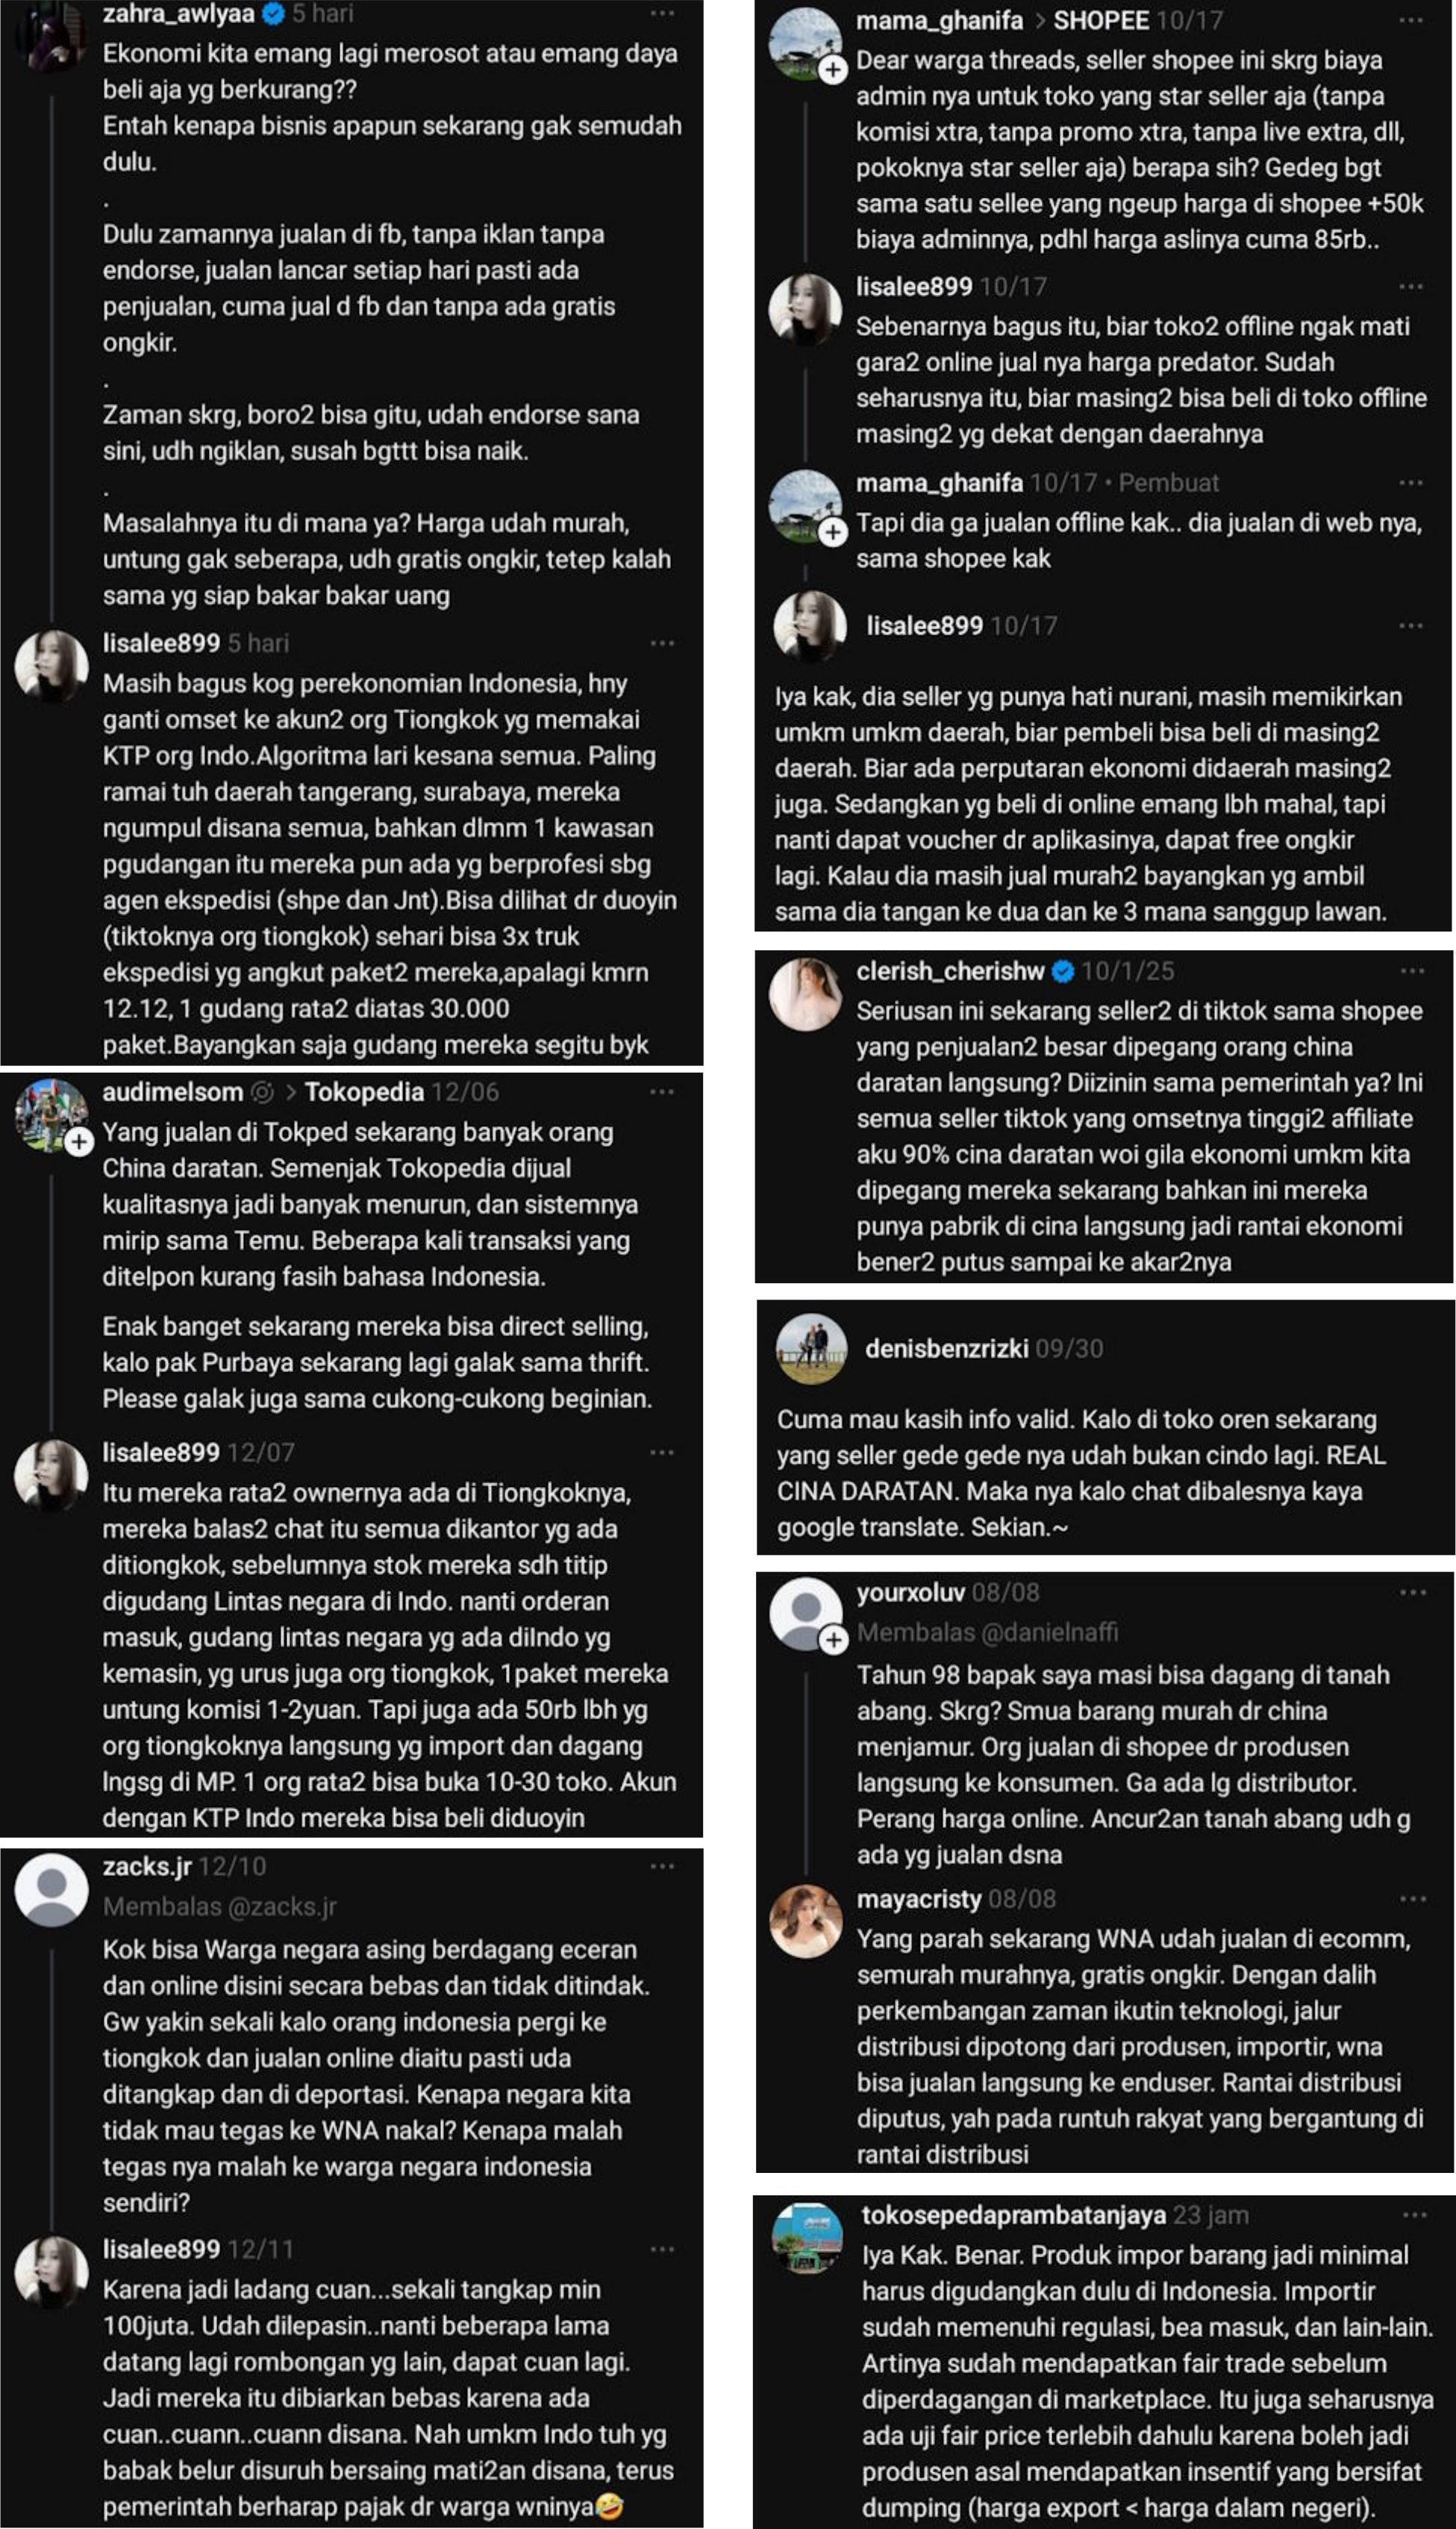Follow audimelsom using the plus icon
1456x2529 pixels.
tap(79, 1141)
